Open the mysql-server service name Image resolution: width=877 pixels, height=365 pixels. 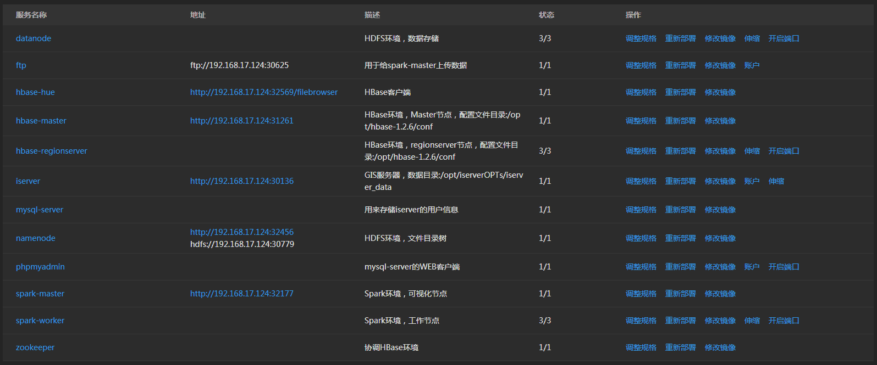pos(40,210)
